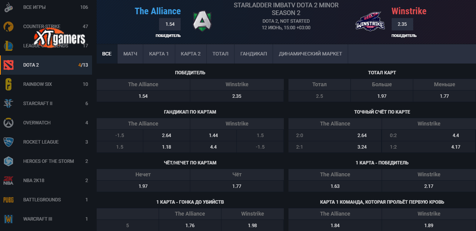Pick exact score 1:2 at 4.17
Viewport: 476px width, 231px height.
[429, 147]
